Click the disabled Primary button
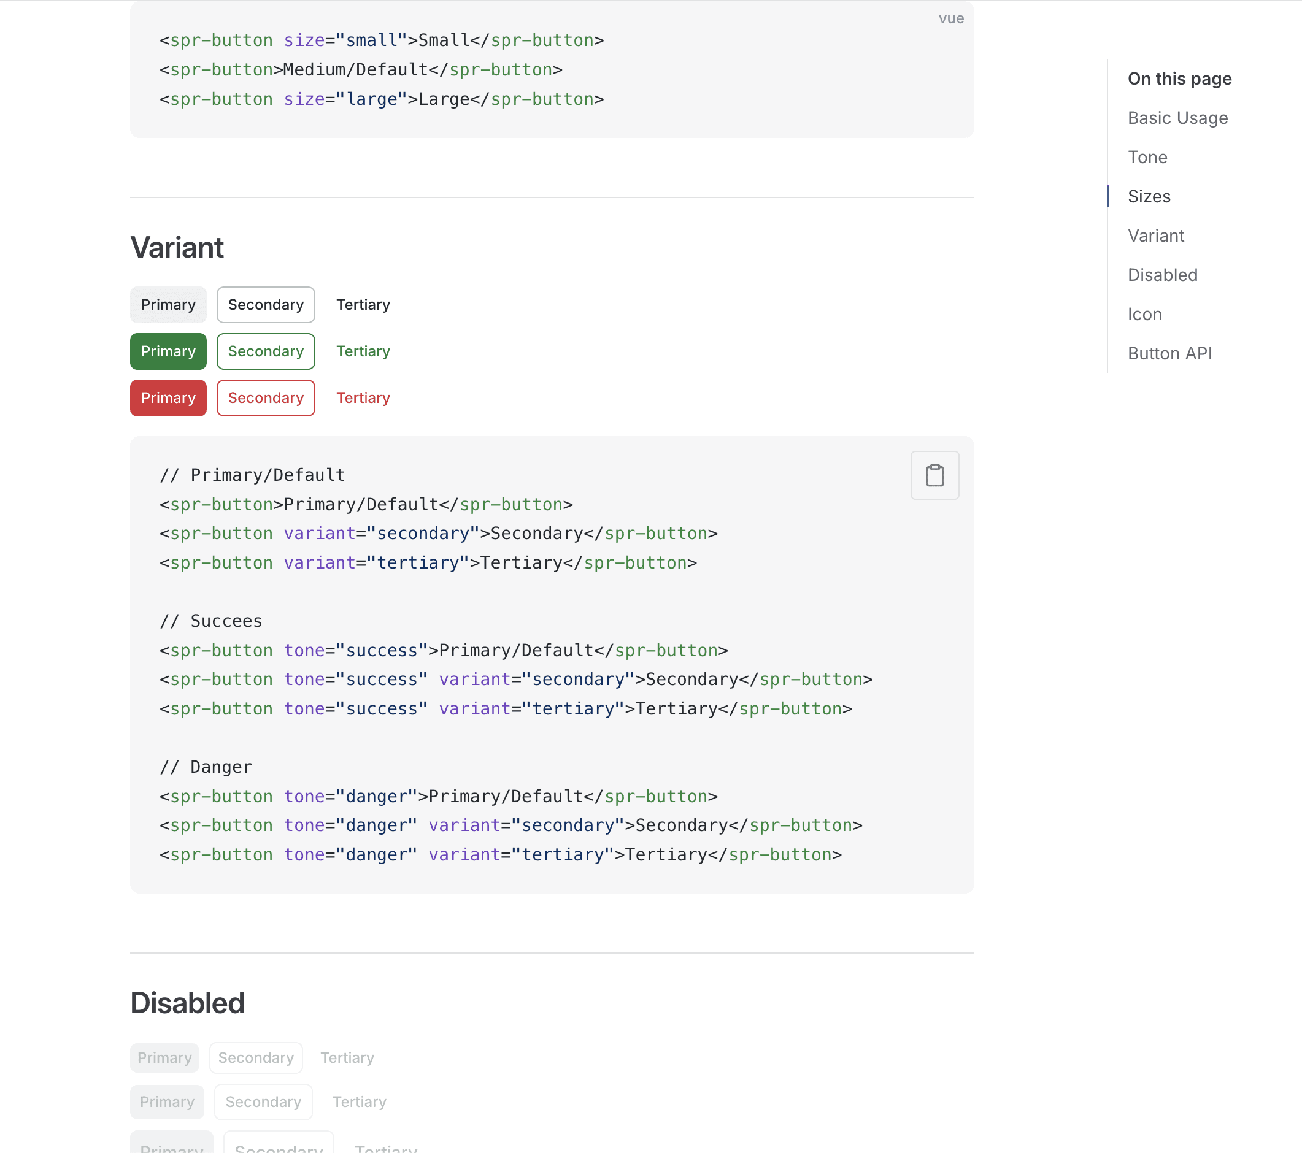 (164, 1057)
